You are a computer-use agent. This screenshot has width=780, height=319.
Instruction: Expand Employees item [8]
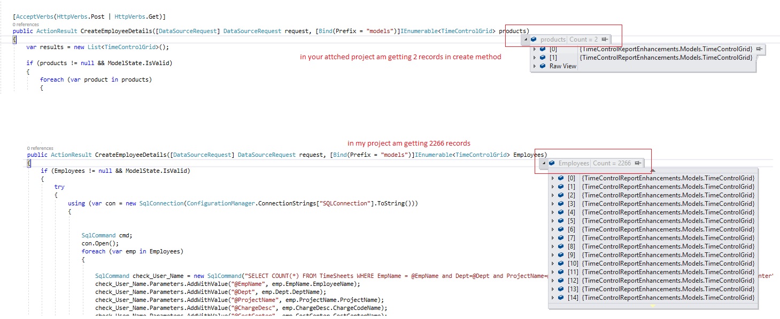552,246
